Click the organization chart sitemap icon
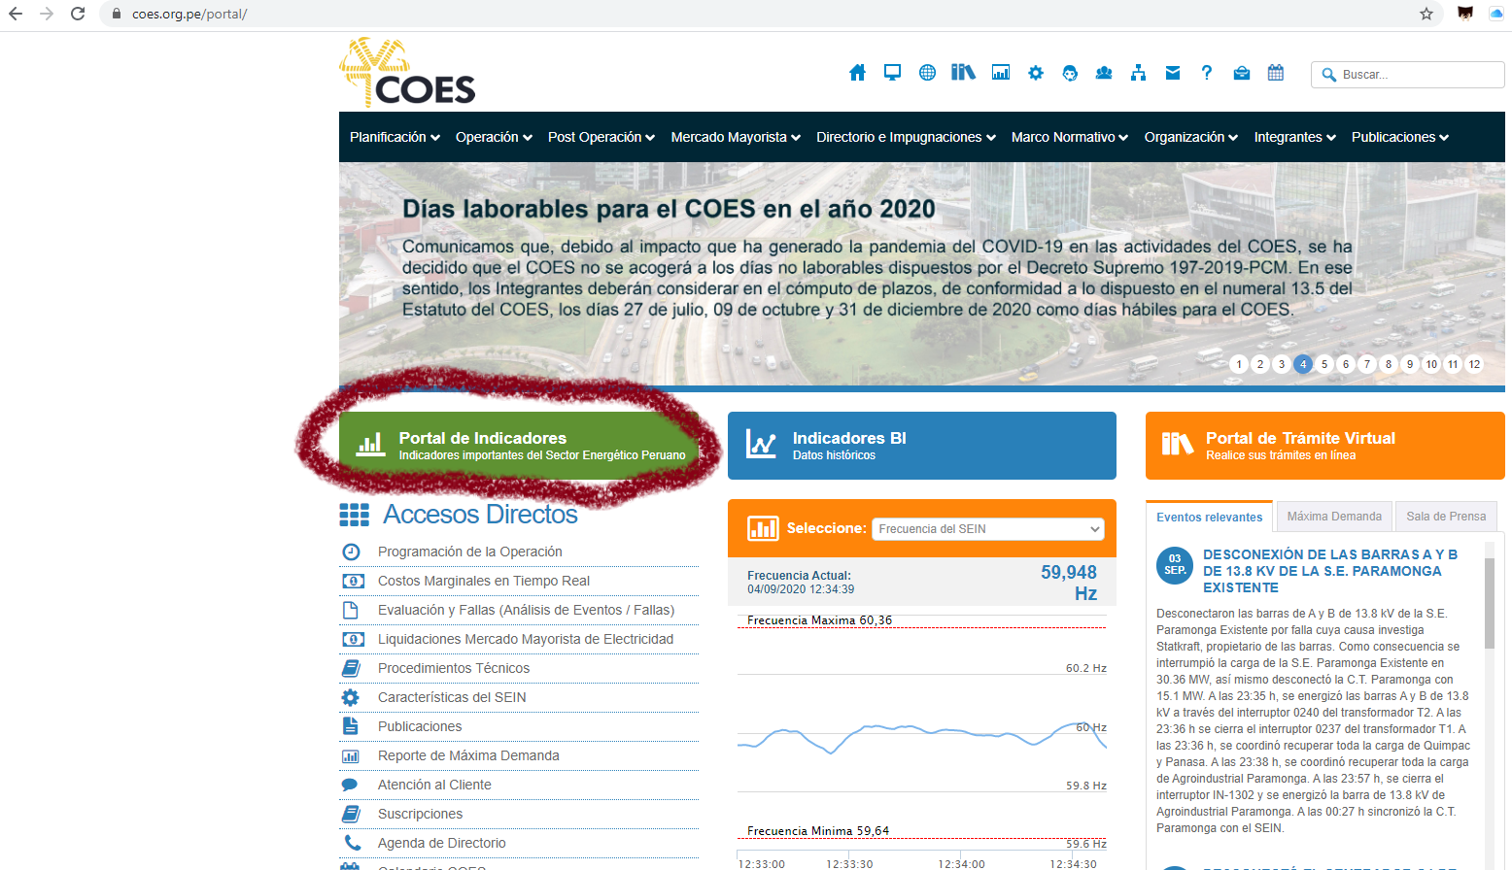Viewport: 1512px width, 870px height. (x=1138, y=73)
